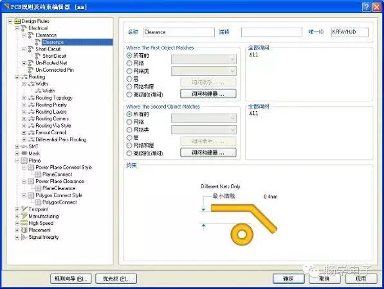Image resolution: width=384 pixels, height=289 pixels.
Task: Expand the Routing Topology node
Action: pos(24,98)
